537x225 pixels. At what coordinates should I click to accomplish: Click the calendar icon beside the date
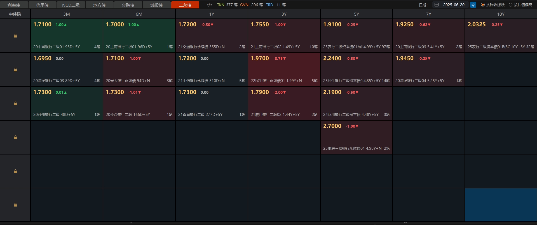pyautogui.click(x=437, y=5)
